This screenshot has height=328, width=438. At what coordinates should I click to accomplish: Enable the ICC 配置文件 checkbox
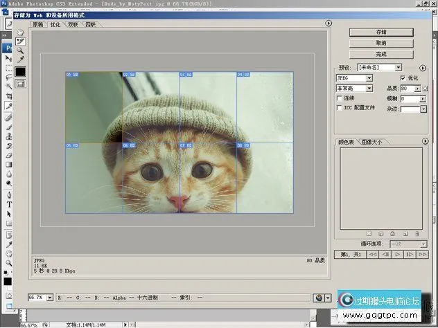click(340, 108)
